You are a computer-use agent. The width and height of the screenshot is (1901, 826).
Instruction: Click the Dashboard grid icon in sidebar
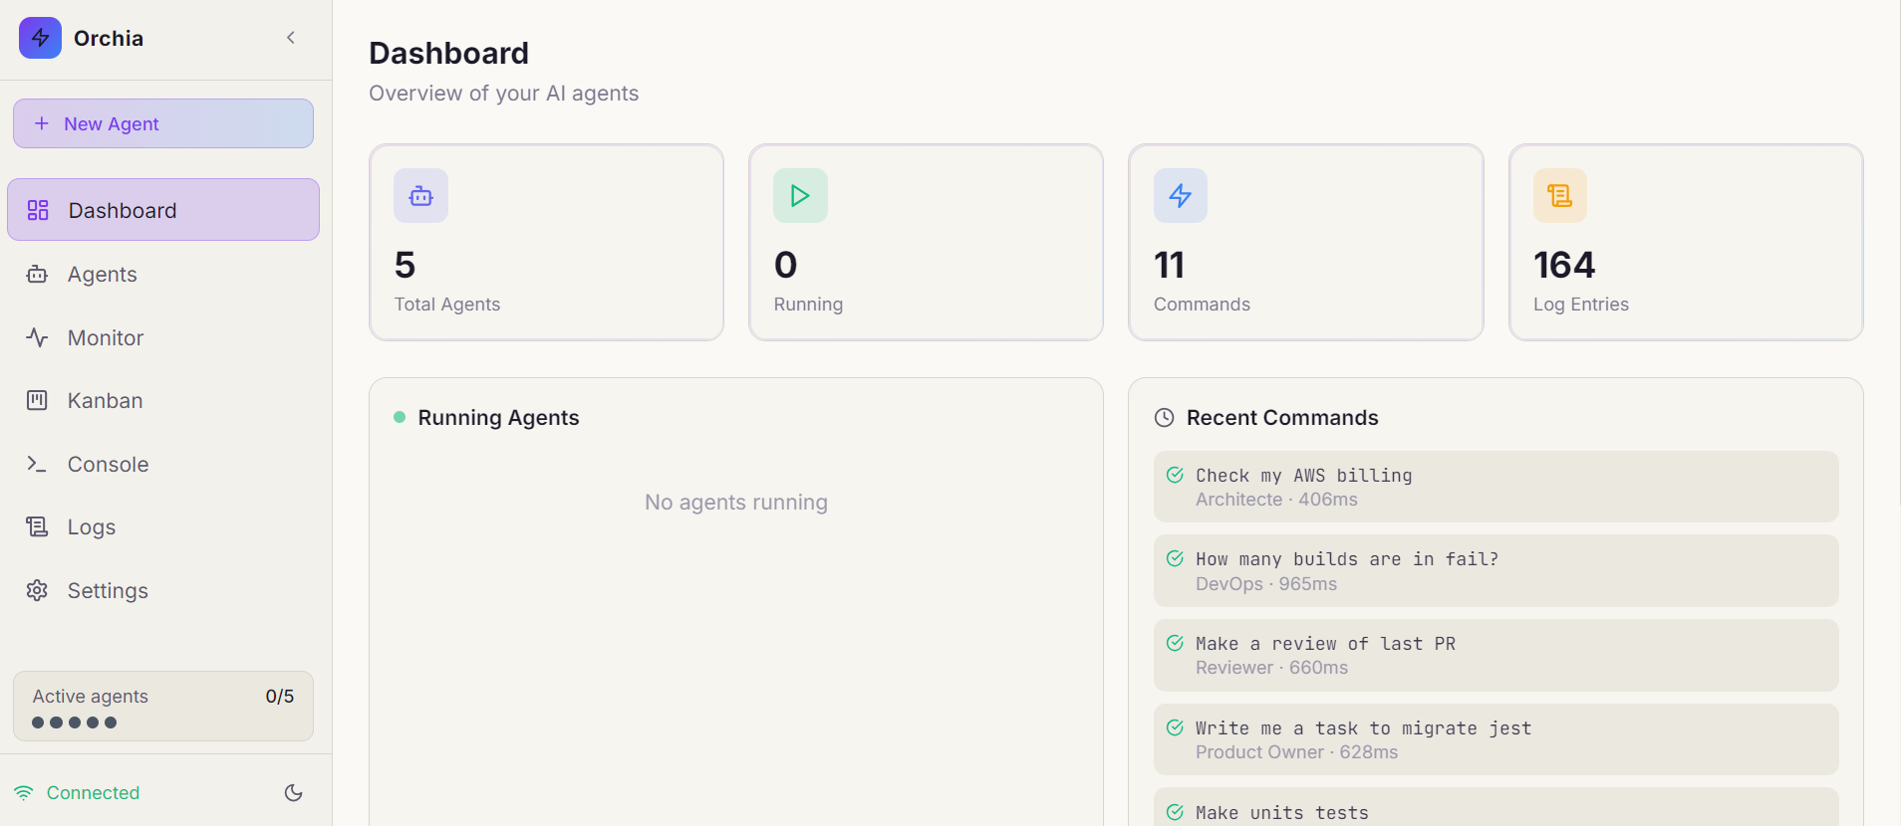[38, 210]
